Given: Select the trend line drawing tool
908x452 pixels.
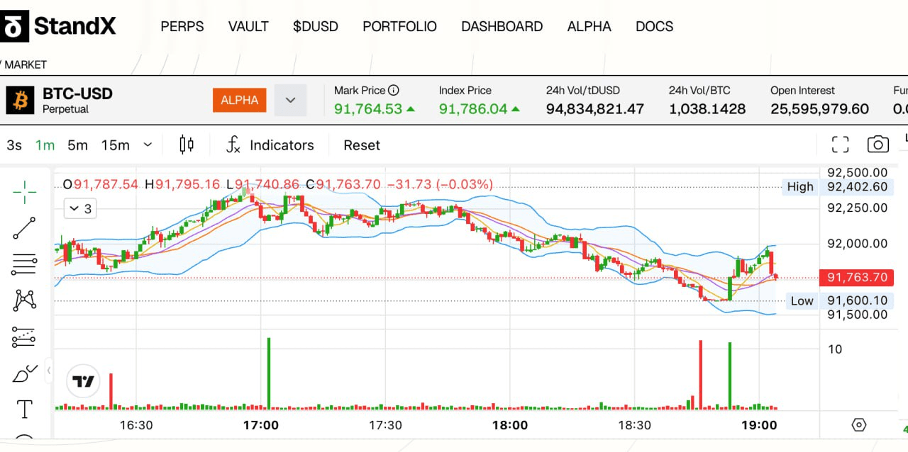Looking at the screenshot, I should coord(24,228).
